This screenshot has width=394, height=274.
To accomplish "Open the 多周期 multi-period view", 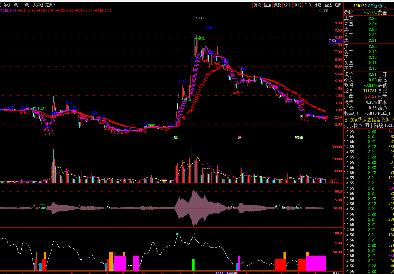I will coord(38,5).
